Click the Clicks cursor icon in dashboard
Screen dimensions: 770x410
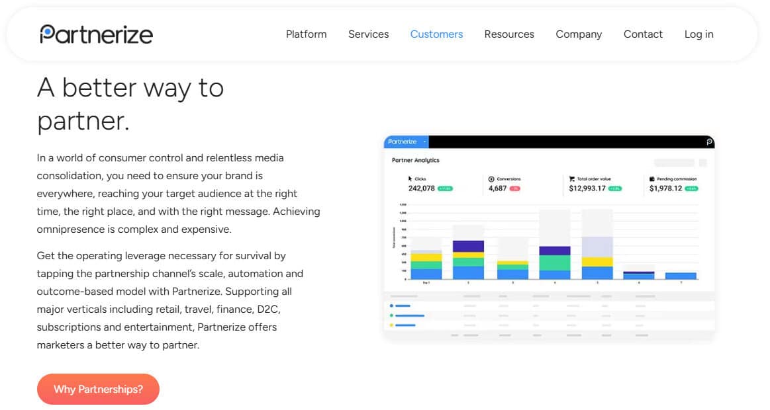[410, 179]
